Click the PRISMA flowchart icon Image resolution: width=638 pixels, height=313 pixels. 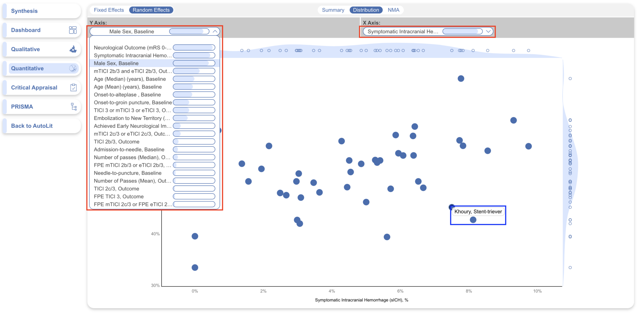[74, 107]
